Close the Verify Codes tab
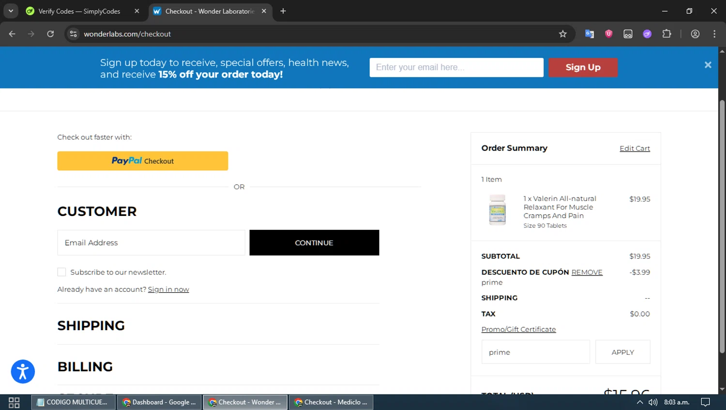 point(137,11)
